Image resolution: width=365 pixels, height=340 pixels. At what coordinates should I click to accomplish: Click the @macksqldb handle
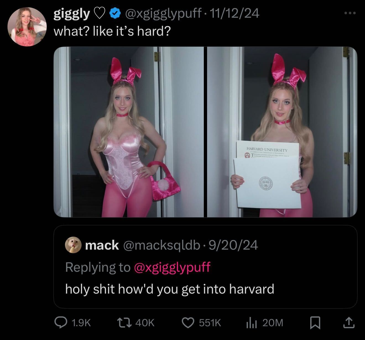[161, 245]
